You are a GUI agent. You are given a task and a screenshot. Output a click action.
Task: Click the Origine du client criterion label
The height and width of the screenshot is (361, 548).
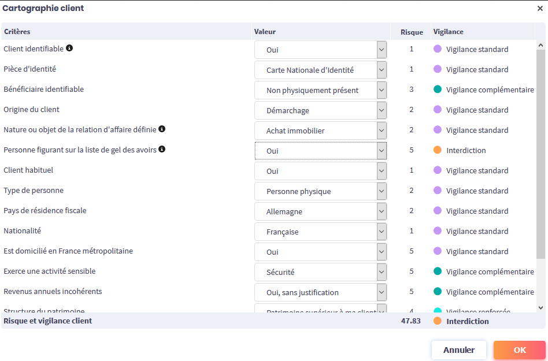pos(31,109)
